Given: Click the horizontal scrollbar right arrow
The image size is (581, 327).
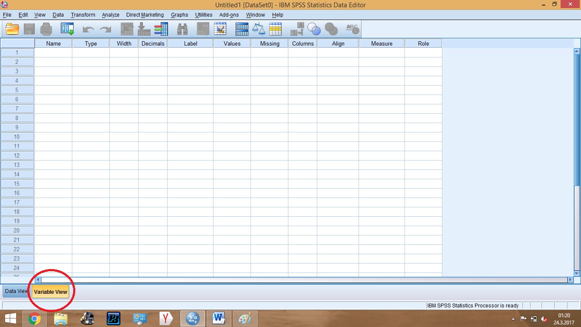Looking at the screenshot, I should [x=571, y=280].
